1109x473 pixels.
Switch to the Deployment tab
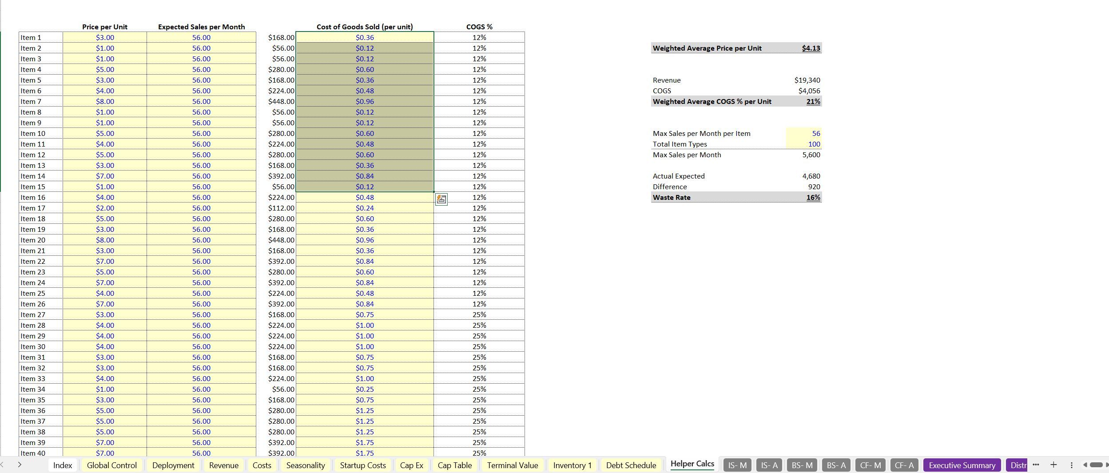coord(173,465)
